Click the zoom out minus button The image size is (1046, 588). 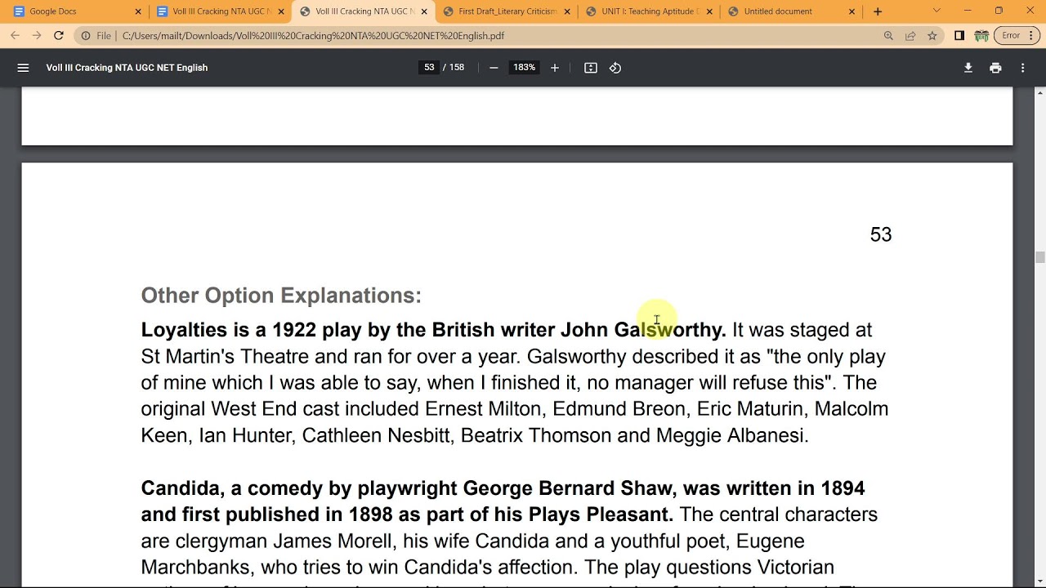[x=494, y=68]
